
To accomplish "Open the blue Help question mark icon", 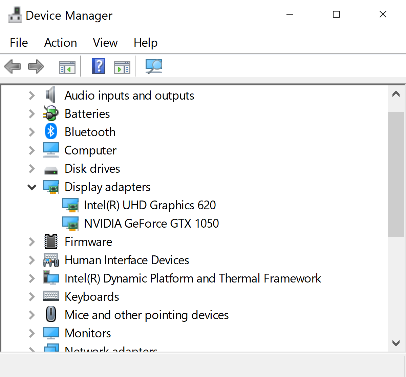I will (98, 66).
